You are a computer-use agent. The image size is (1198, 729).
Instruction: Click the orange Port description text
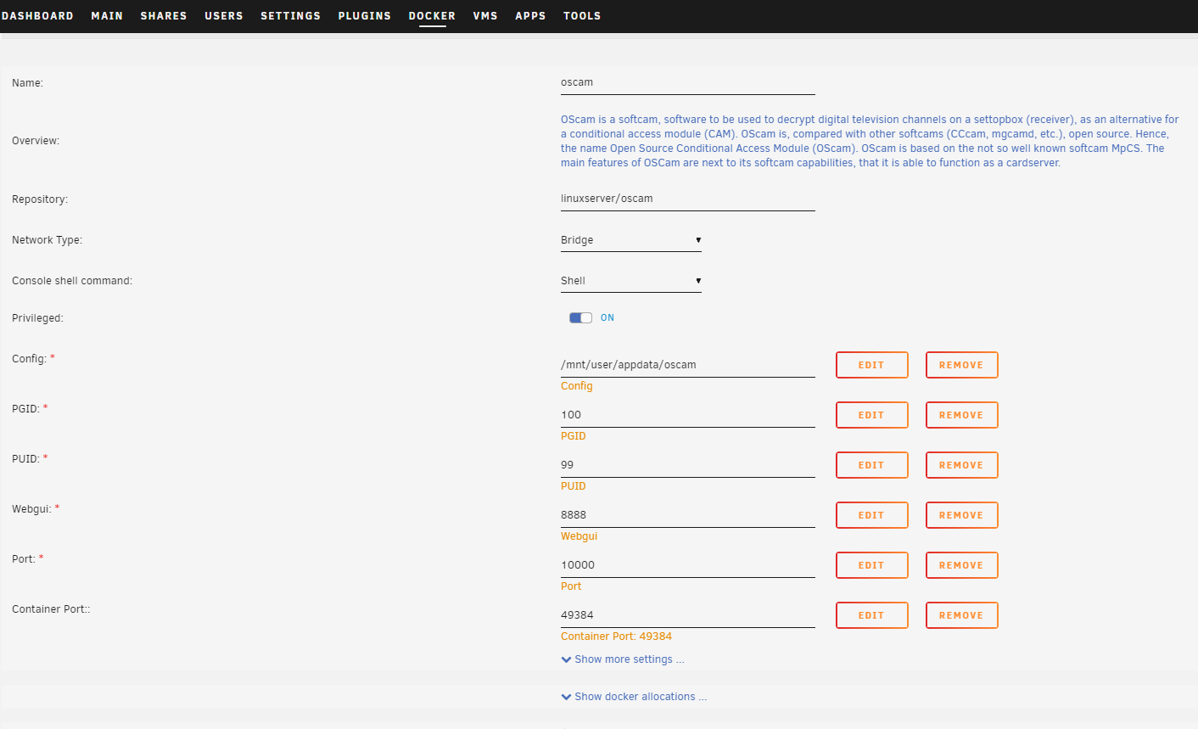571,586
